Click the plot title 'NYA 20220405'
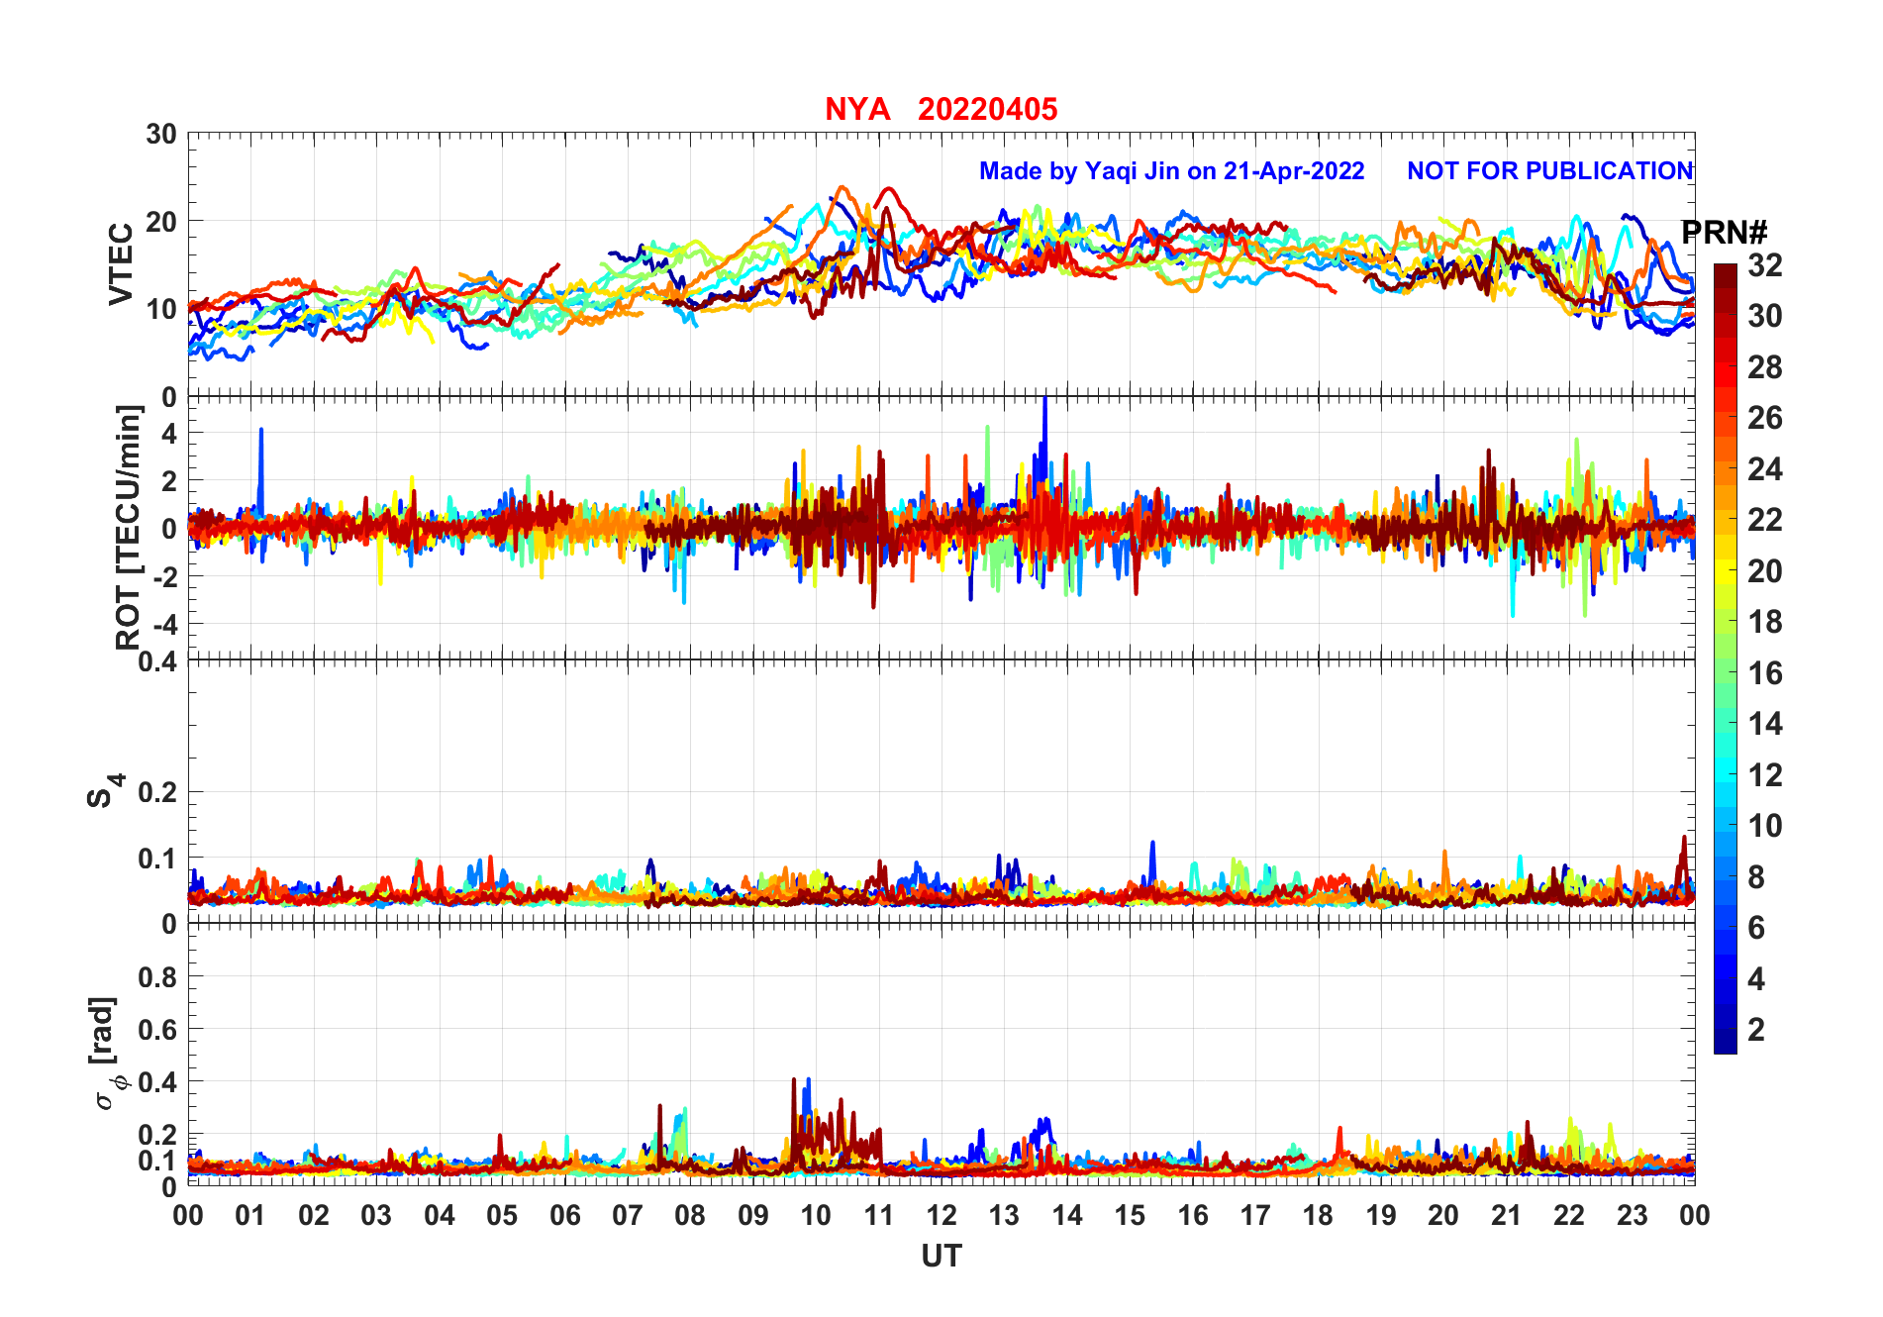This screenshot has height=1317, width=1883. (941, 109)
